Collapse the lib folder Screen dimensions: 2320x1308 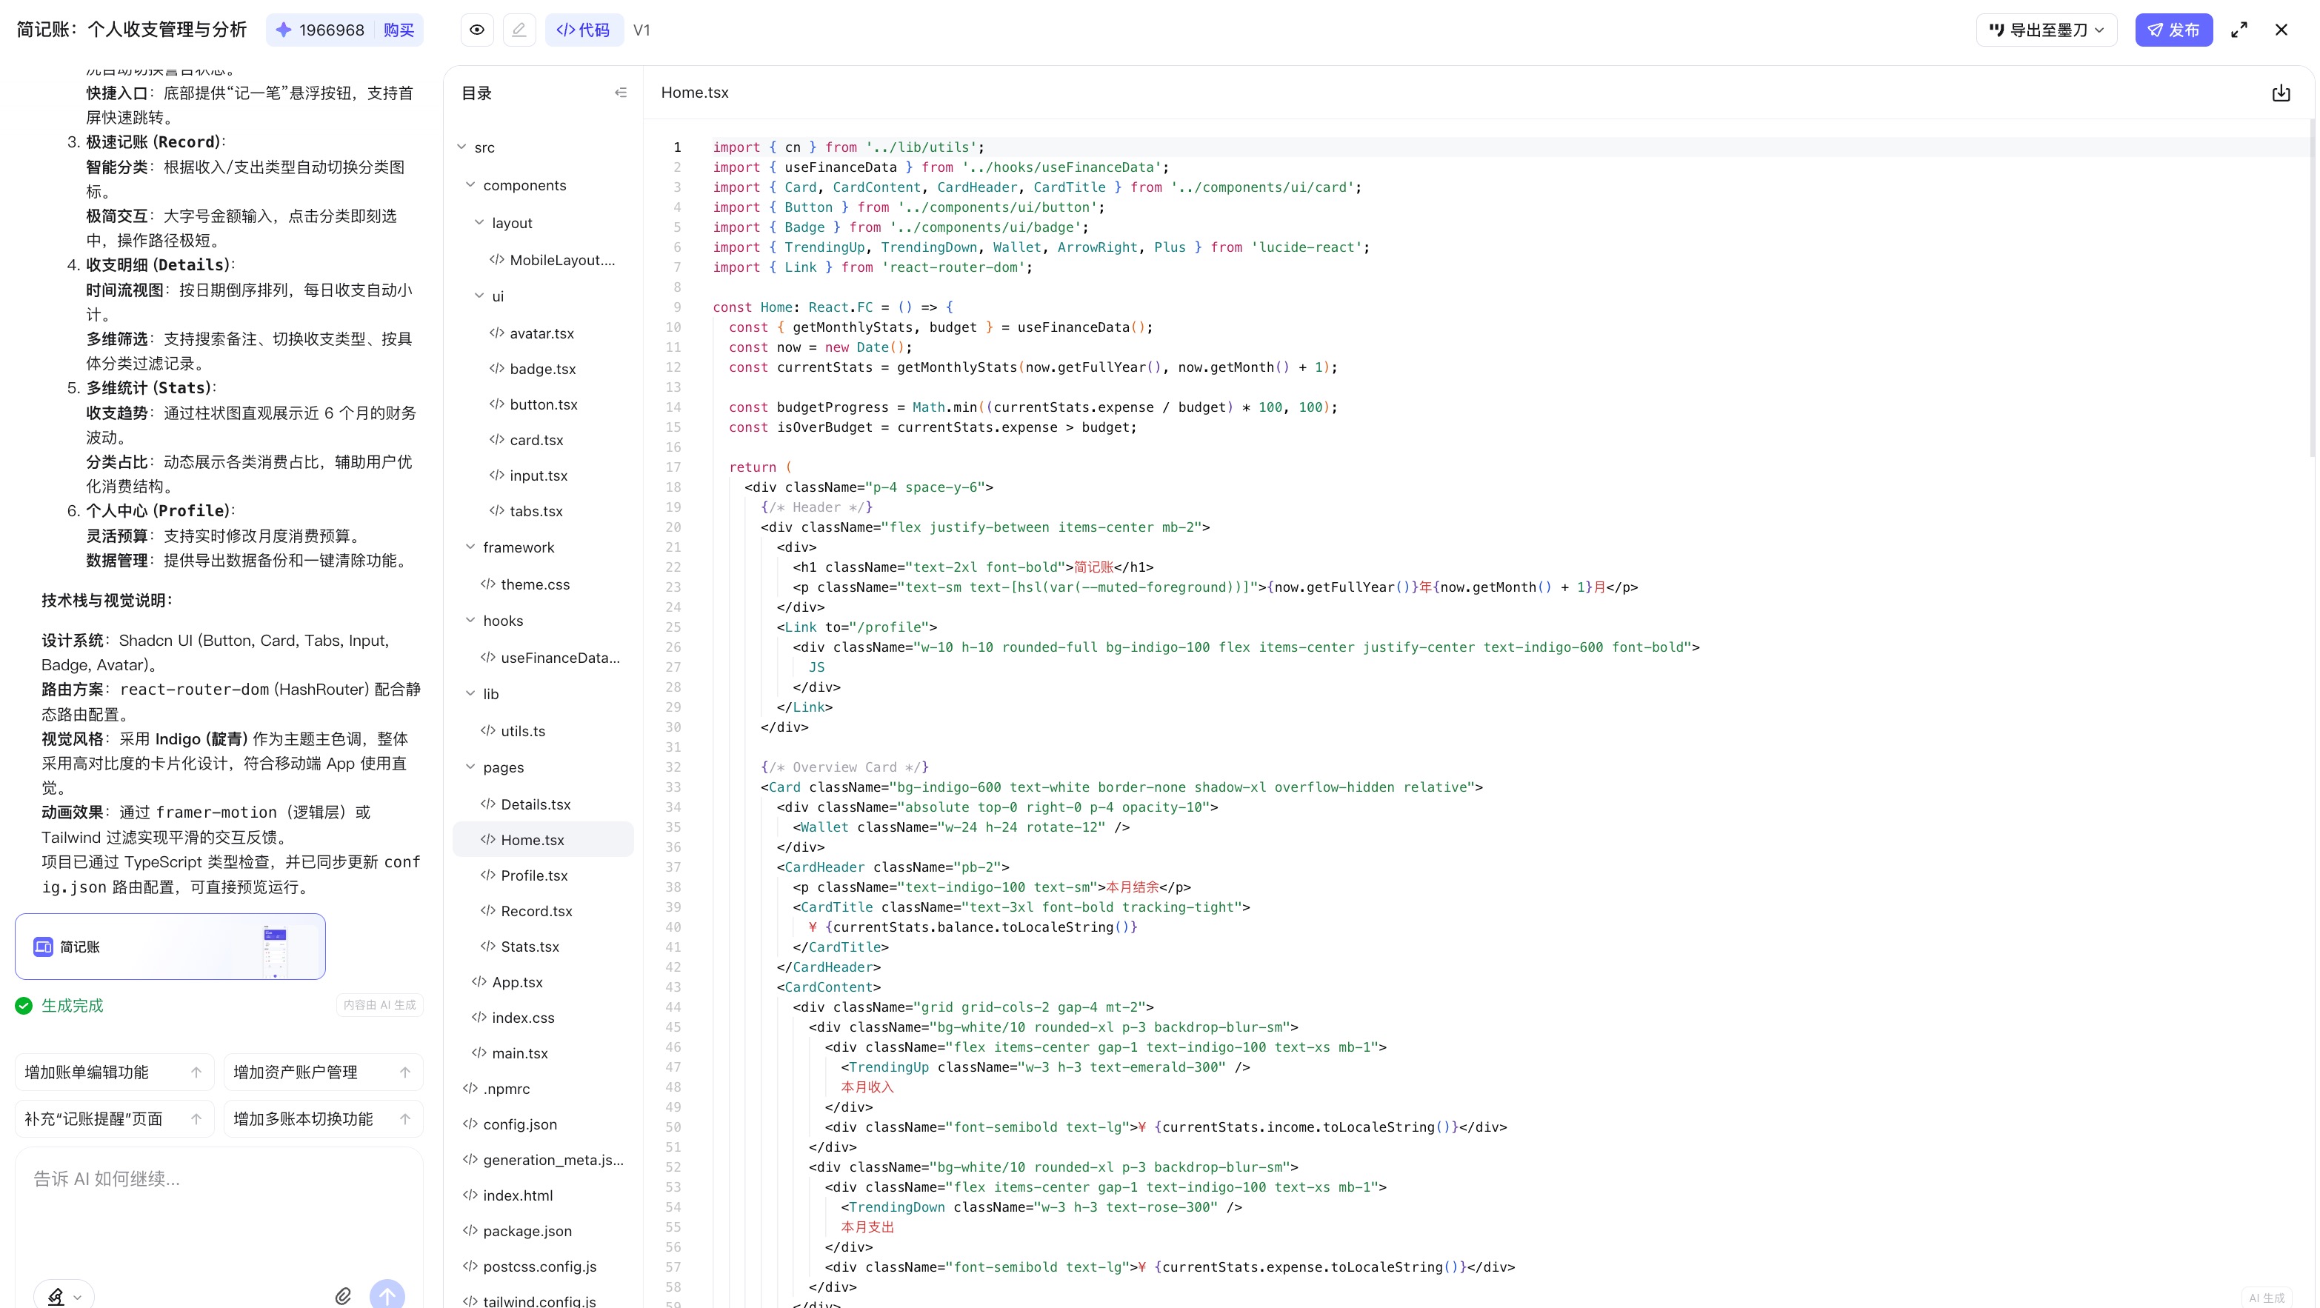click(x=470, y=694)
